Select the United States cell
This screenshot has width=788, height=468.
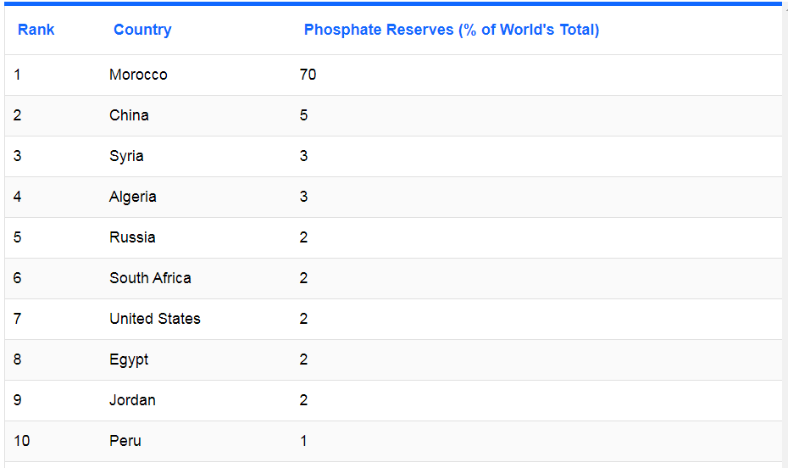[x=155, y=319]
